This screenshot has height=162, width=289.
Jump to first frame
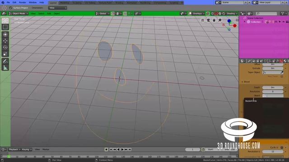(x=111, y=149)
